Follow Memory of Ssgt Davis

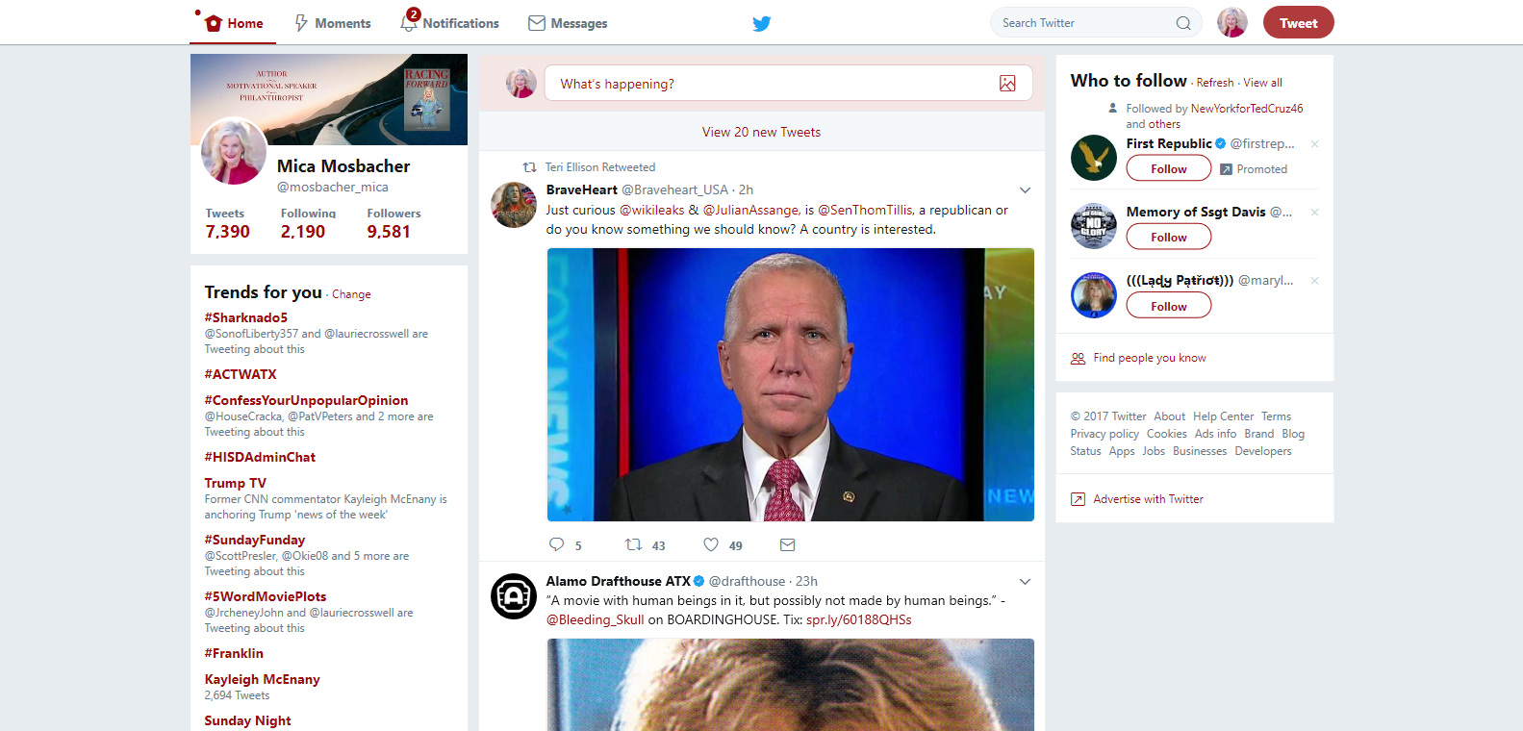point(1169,237)
